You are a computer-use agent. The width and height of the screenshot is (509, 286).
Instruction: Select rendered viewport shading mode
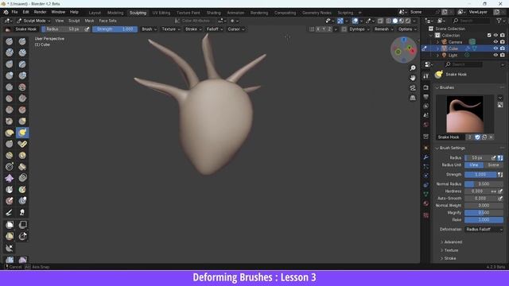408,21
